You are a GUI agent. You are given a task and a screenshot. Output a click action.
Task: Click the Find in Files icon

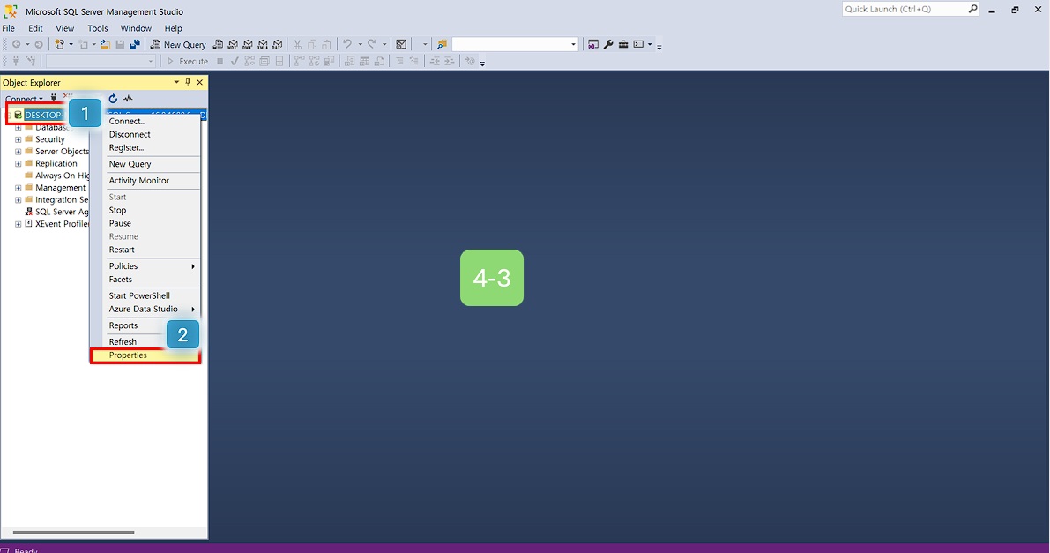(442, 44)
